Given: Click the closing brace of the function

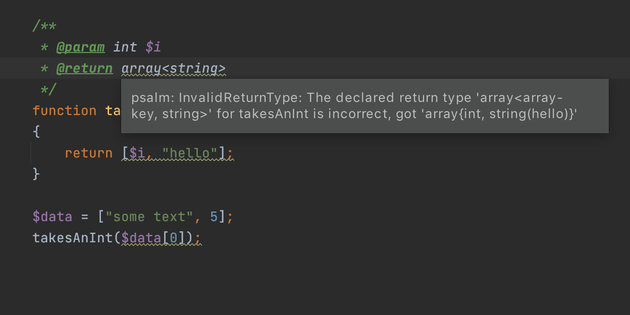Looking at the screenshot, I should click(x=36, y=174).
